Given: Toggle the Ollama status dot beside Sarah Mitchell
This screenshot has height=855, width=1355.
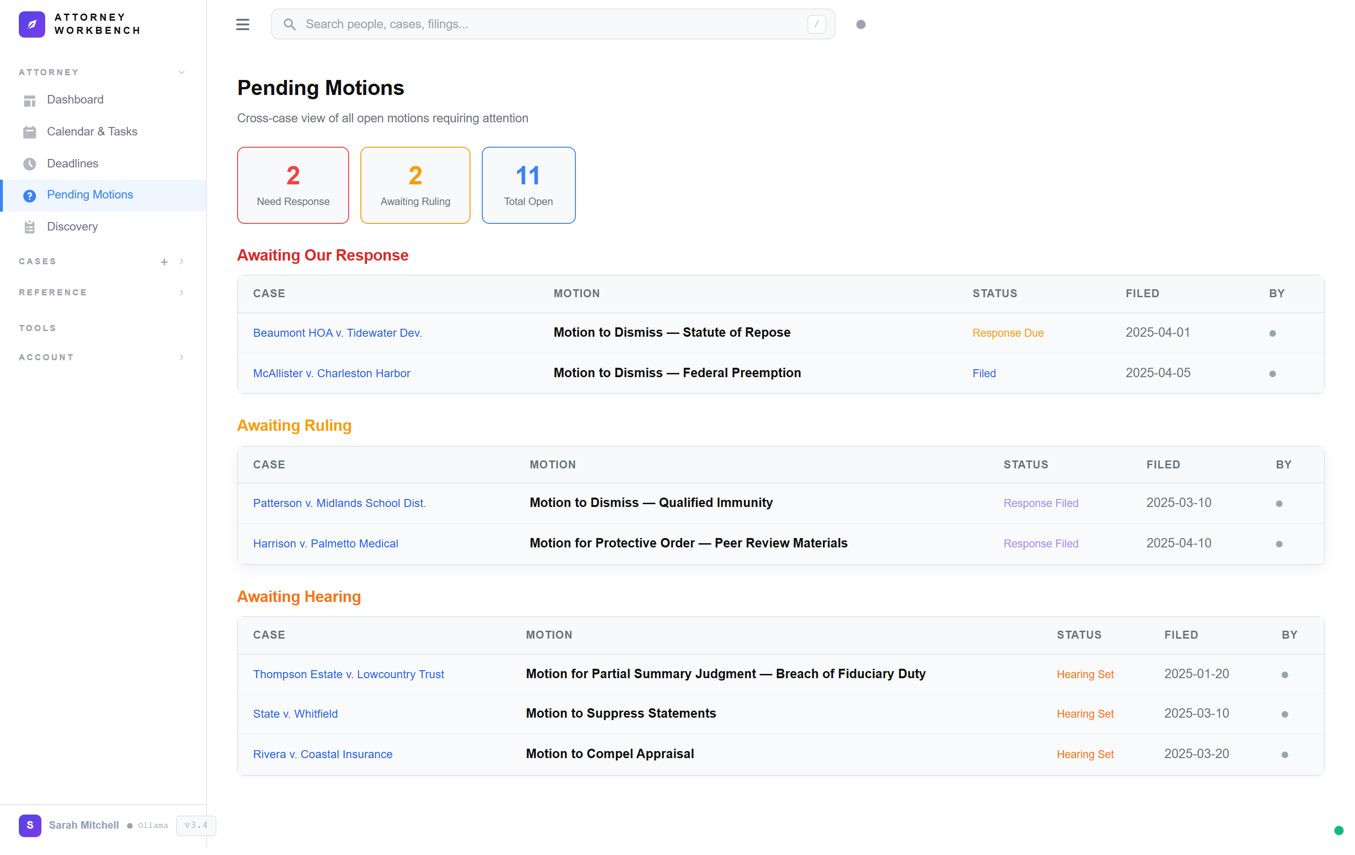Looking at the screenshot, I should (x=129, y=826).
